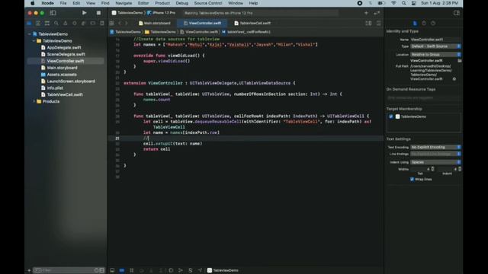Click the Stop button in toolbar
The height and width of the screenshot is (274, 488).
click(x=98, y=13)
